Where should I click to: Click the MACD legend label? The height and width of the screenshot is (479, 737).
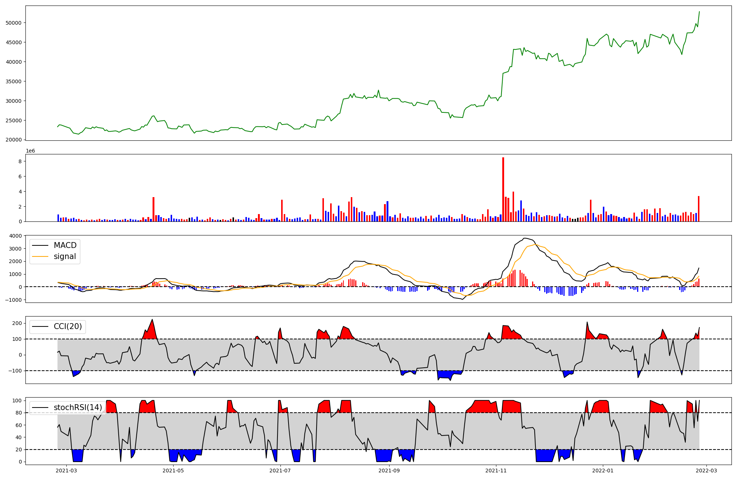(65, 245)
